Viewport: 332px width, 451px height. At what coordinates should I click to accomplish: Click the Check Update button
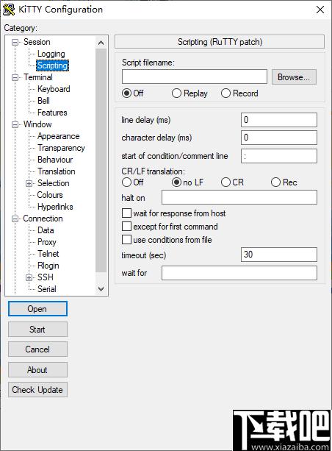pyautogui.click(x=37, y=390)
